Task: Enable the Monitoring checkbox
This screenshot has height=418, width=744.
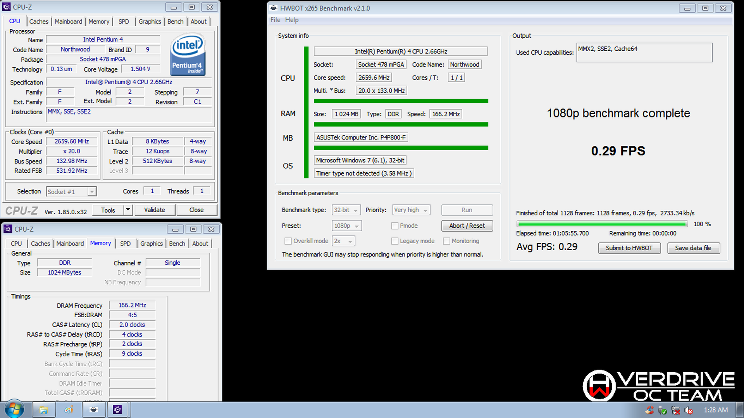Action: pyautogui.click(x=446, y=241)
